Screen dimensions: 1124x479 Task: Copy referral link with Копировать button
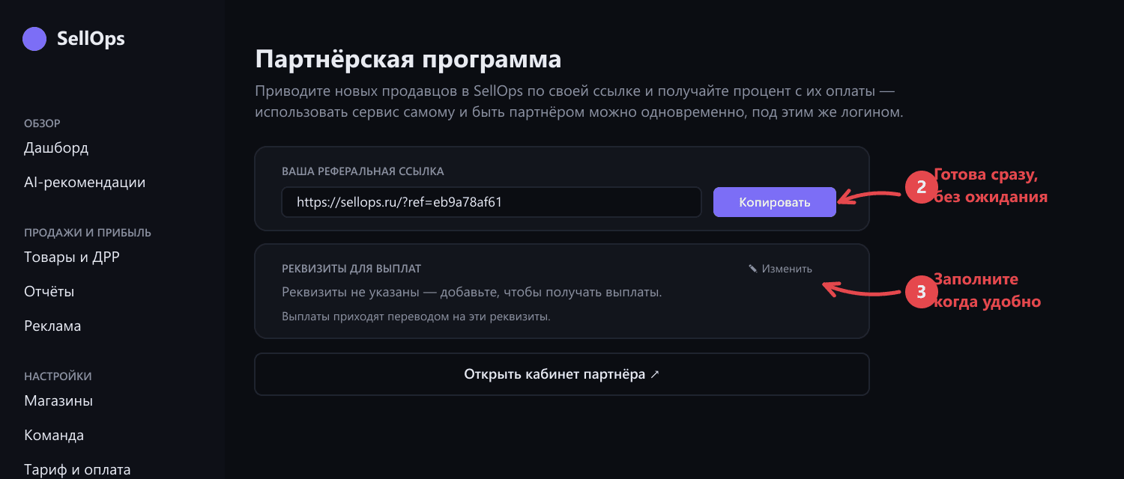point(775,202)
